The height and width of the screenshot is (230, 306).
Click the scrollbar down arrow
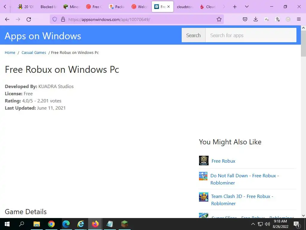303,216
